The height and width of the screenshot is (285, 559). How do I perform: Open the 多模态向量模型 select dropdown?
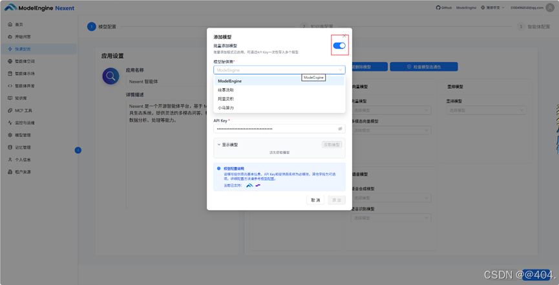pos(391,130)
